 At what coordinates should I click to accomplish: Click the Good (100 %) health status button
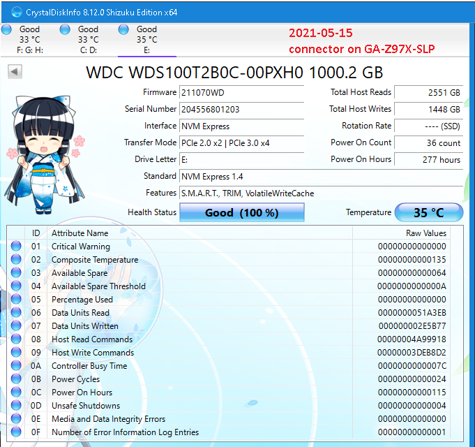(242, 212)
